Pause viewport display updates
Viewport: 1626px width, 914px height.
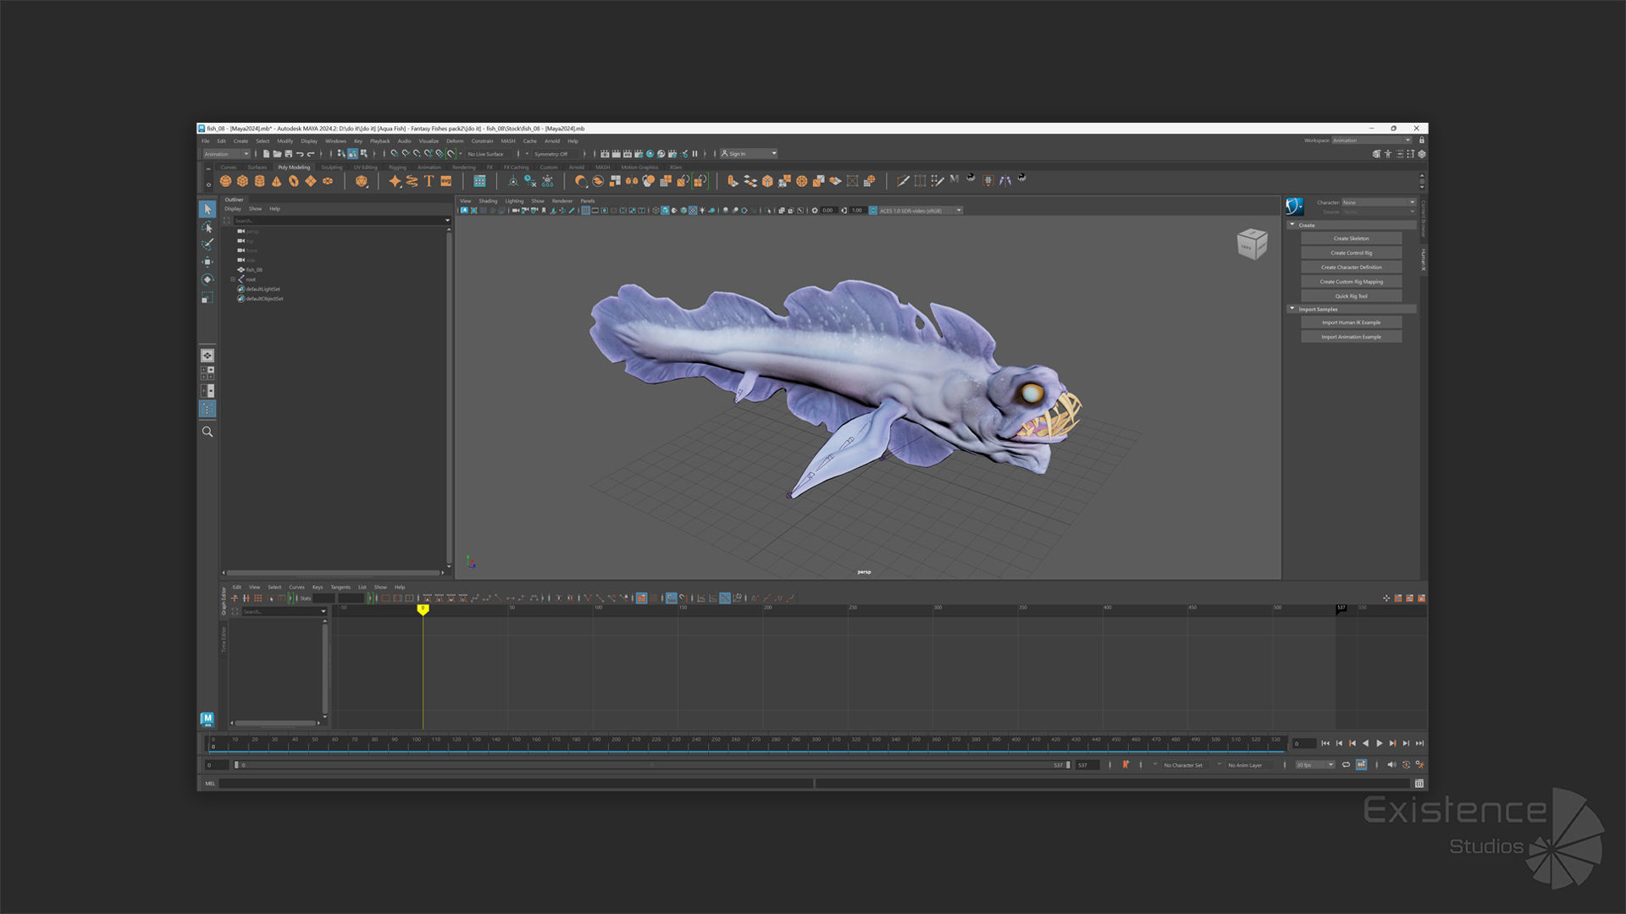695,154
